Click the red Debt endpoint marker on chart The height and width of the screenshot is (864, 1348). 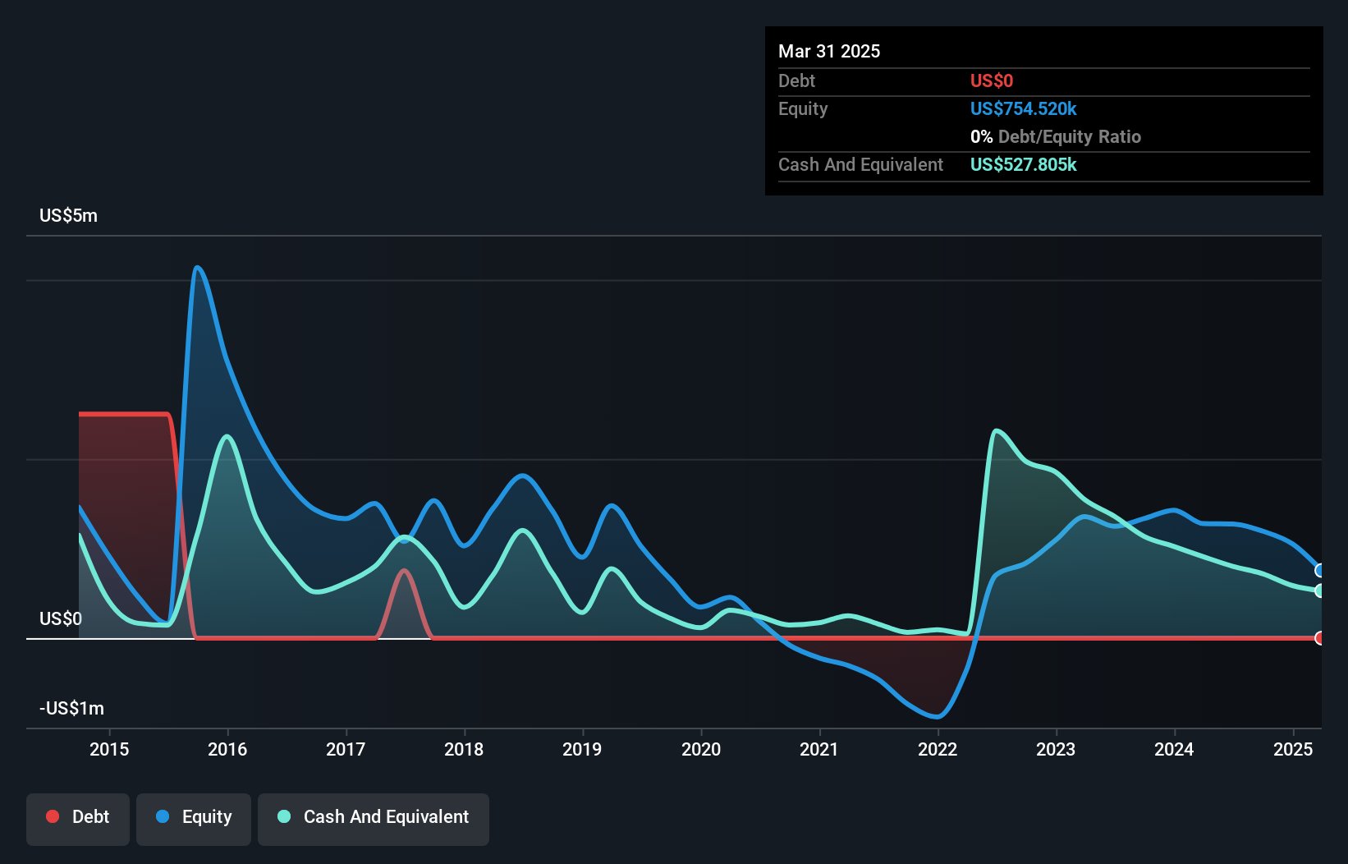point(1320,638)
